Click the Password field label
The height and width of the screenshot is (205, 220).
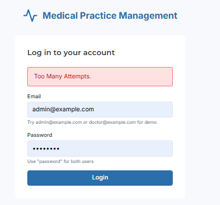(x=40, y=135)
